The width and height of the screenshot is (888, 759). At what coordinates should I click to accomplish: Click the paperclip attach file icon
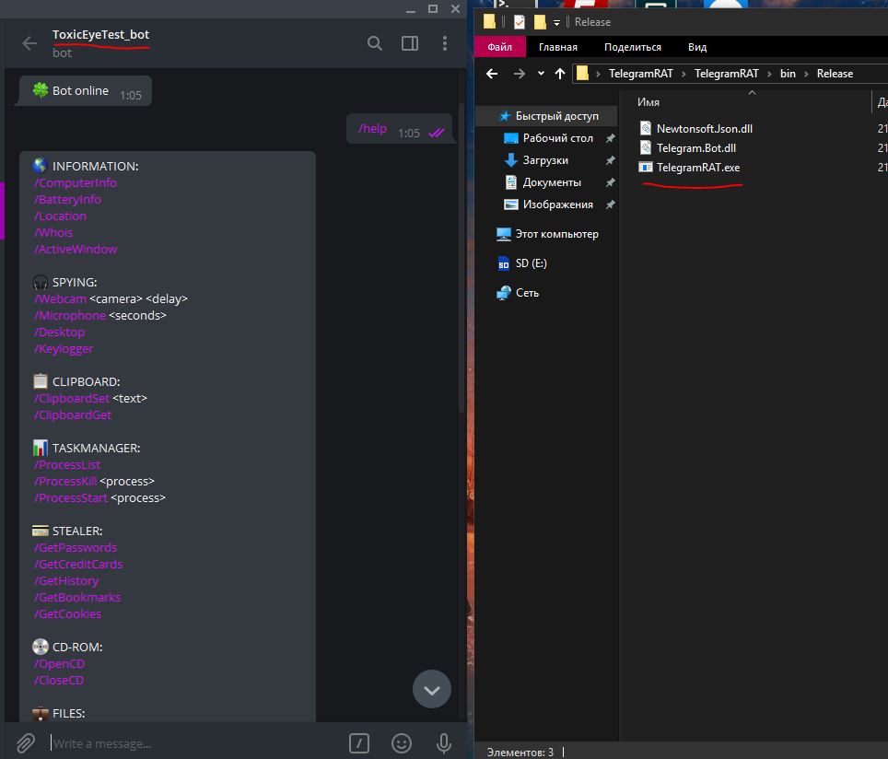click(25, 742)
